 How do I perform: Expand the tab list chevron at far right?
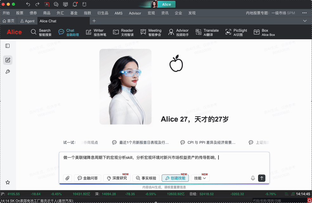click(305, 21)
